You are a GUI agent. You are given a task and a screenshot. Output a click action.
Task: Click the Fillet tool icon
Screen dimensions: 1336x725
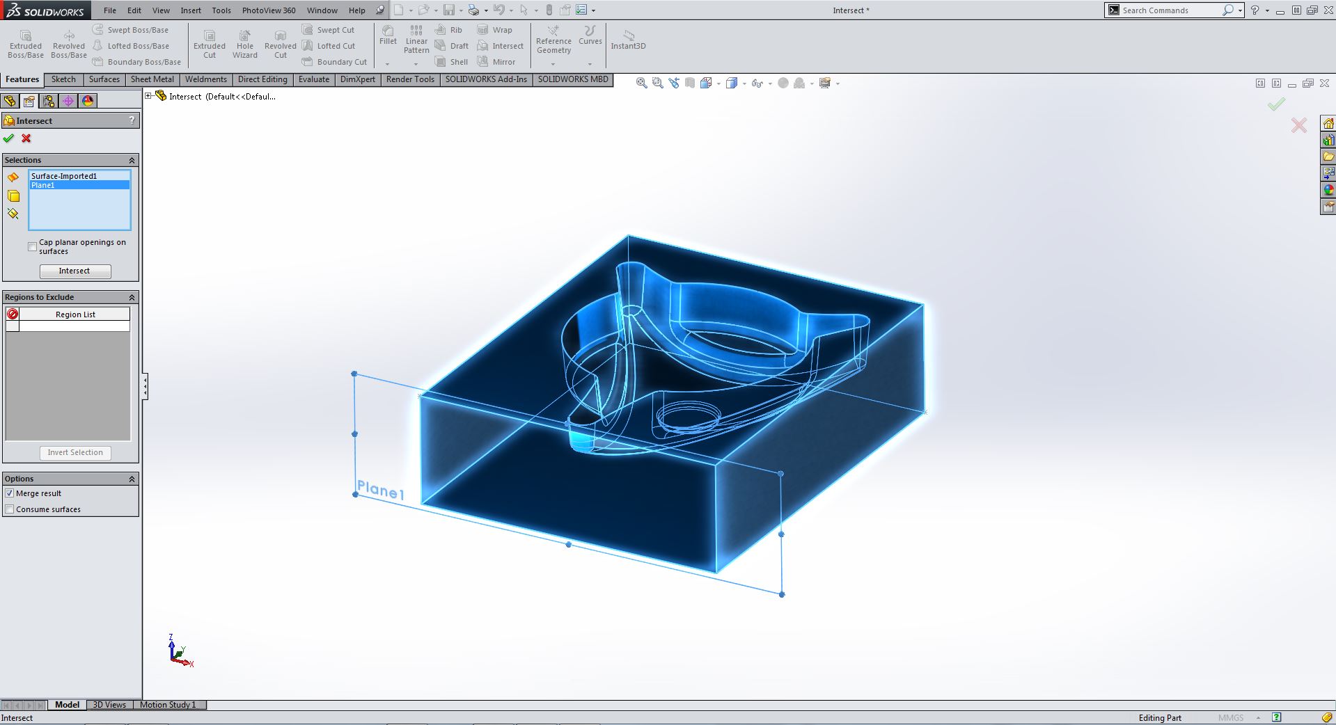388,35
